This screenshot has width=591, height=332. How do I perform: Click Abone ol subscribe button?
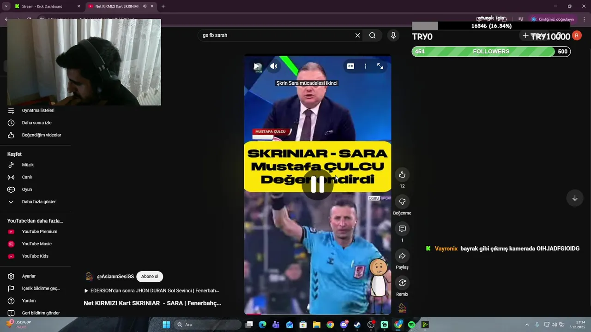(x=150, y=277)
